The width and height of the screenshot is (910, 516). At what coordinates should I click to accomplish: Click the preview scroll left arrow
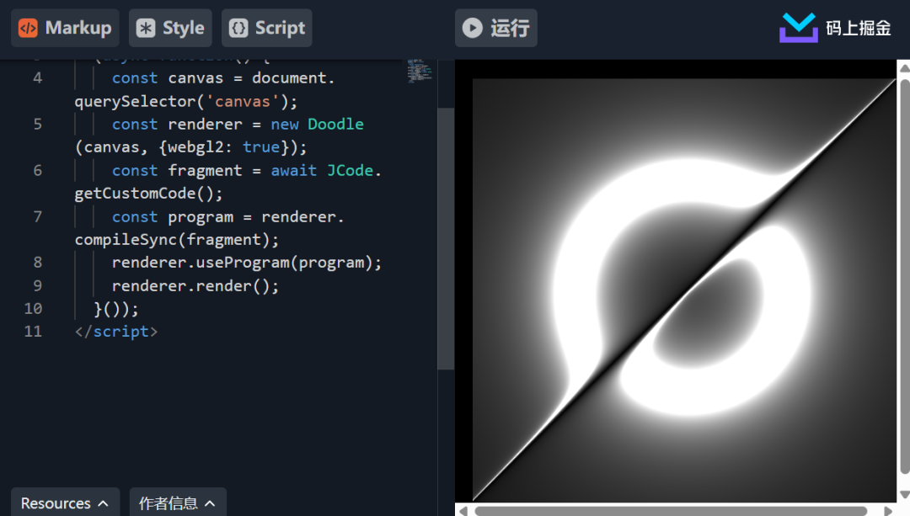point(463,511)
